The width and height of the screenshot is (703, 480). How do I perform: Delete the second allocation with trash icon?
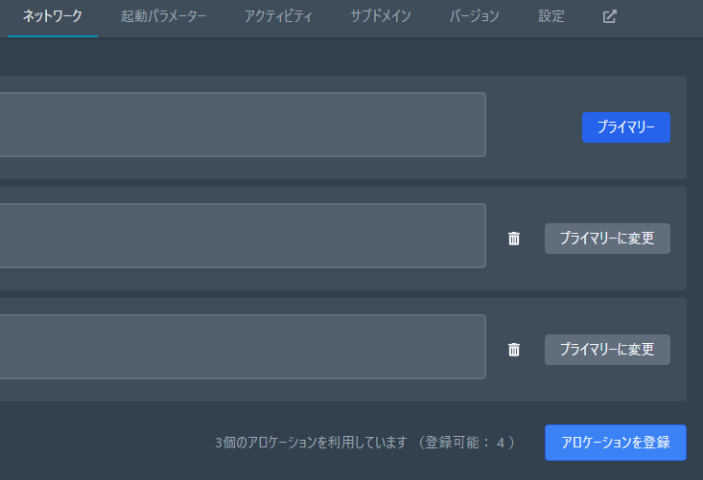(x=514, y=239)
